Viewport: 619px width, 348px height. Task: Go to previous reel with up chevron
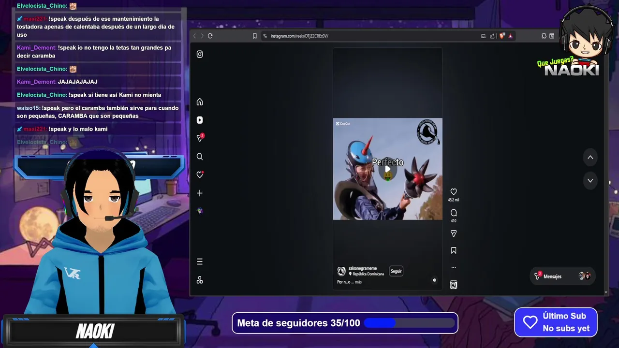click(x=590, y=158)
